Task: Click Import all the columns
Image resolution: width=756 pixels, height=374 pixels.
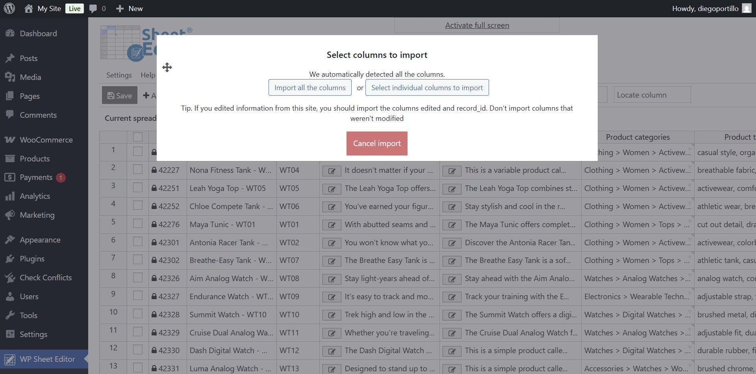Action: pos(310,87)
